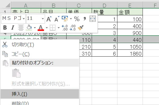
Task: Select the quantity cell showing 2
Action: coord(108,26)
